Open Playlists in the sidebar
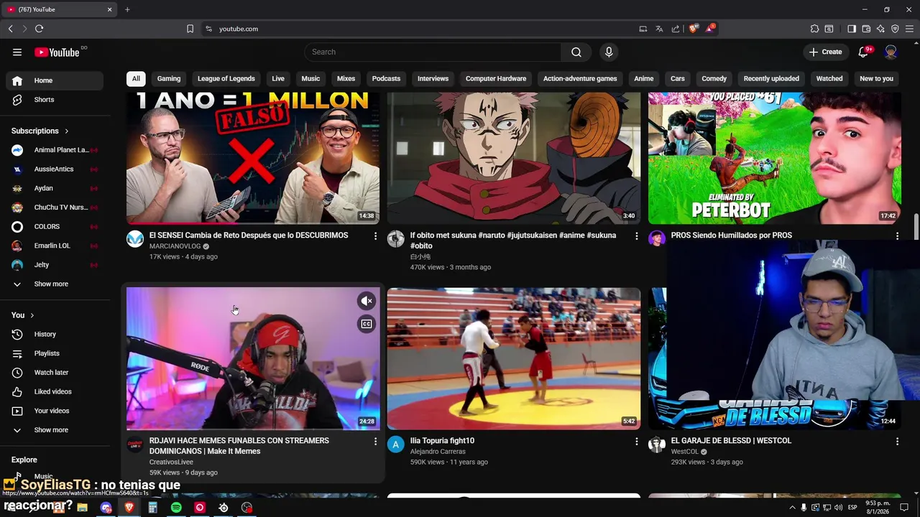The height and width of the screenshot is (517, 920). 55,353
